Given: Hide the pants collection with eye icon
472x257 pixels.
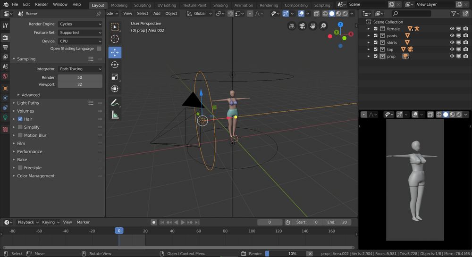Looking at the screenshot, I should click(452, 36).
